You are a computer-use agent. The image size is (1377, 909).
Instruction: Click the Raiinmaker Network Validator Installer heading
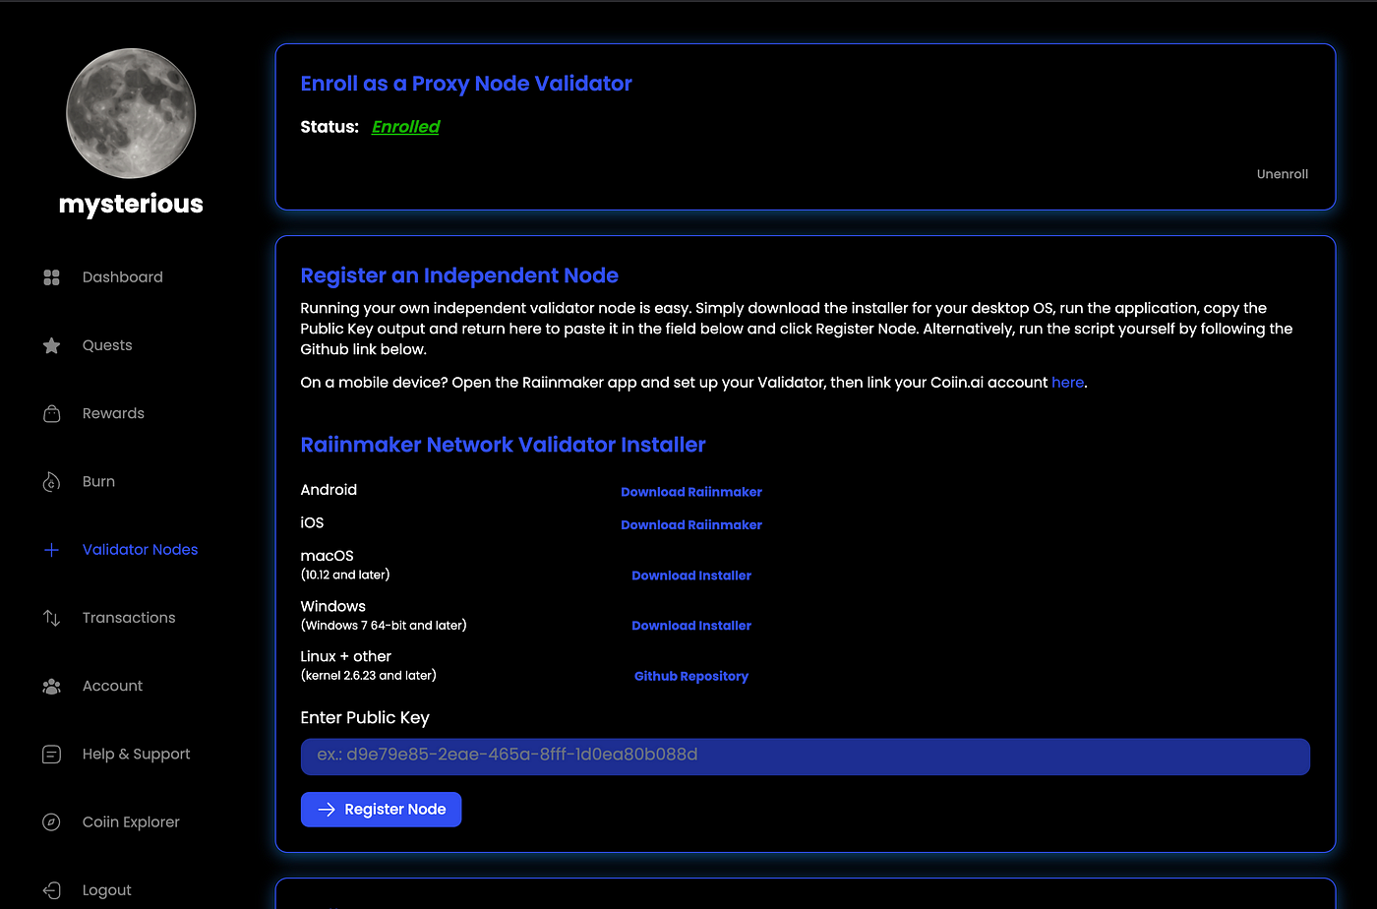[x=503, y=445]
